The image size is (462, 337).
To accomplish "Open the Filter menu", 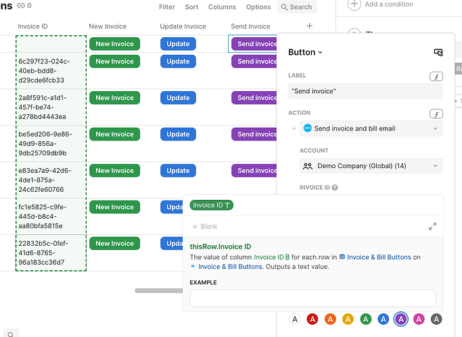I will pos(167,7).
